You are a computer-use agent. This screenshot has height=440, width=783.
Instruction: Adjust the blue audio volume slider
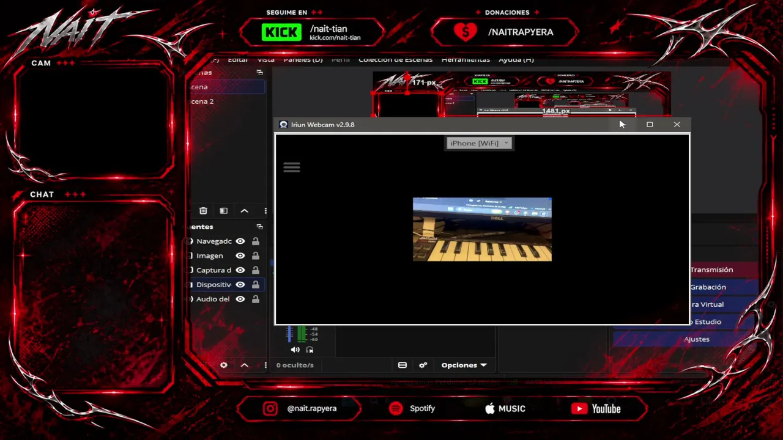290,334
